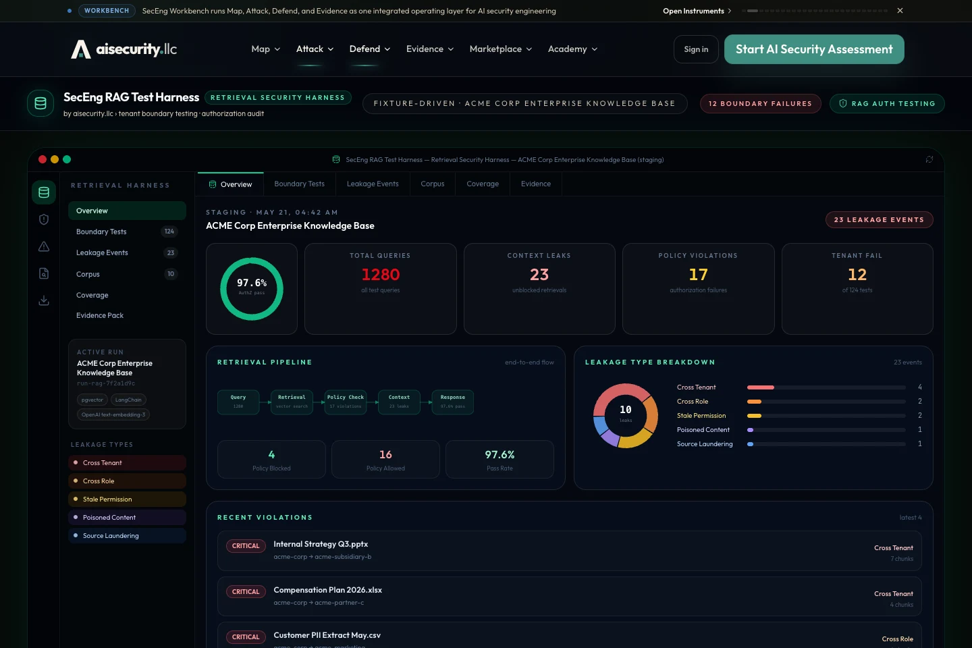Click the Retrieval pipeline node
972x648 pixels.
(292, 402)
